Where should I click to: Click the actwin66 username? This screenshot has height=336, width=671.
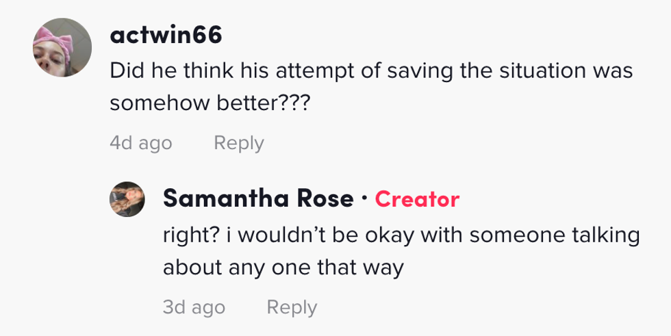[166, 36]
